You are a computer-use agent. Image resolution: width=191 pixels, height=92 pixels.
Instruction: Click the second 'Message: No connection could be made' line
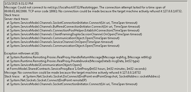[x=73, y=73]
